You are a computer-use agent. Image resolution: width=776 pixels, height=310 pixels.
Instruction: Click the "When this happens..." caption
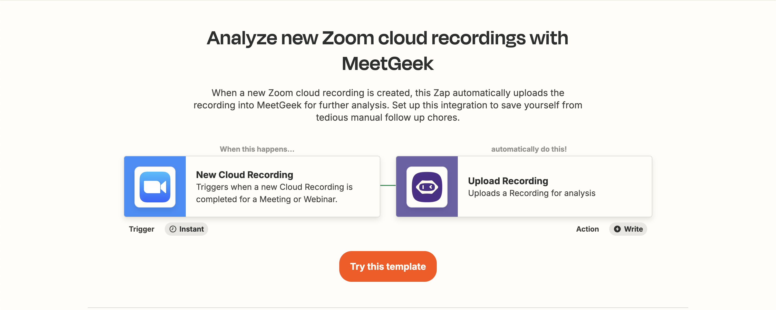[x=257, y=149]
